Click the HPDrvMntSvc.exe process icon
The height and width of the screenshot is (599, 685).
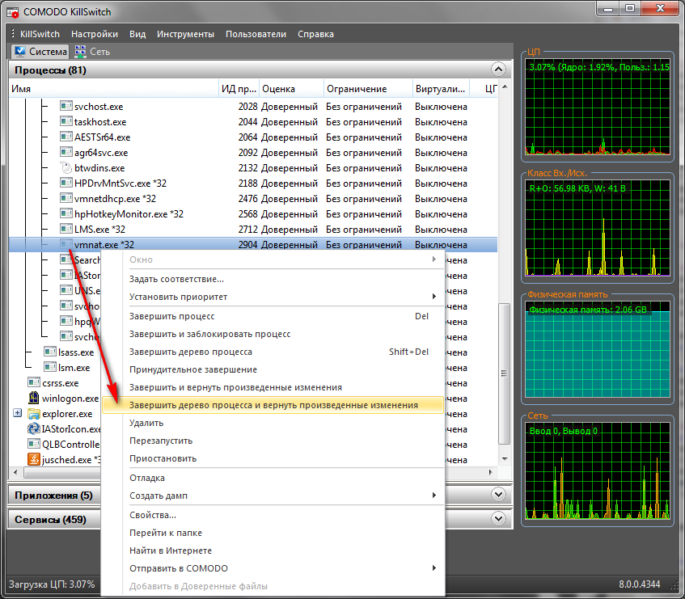tap(66, 183)
